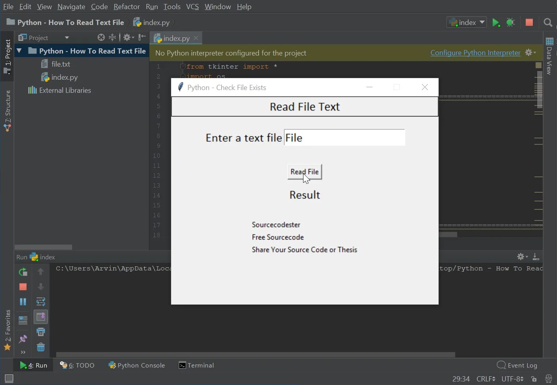Open index run configuration dropdown

[466, 22]
